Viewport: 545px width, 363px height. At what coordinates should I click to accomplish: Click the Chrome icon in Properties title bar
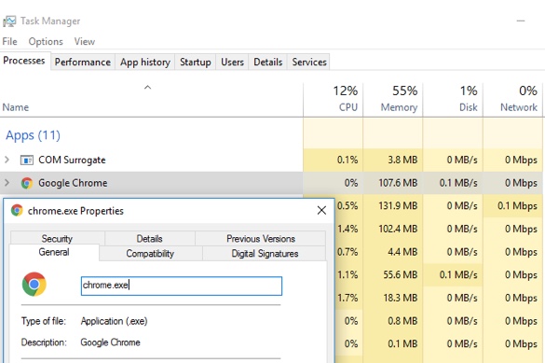(x=17, y=211)
